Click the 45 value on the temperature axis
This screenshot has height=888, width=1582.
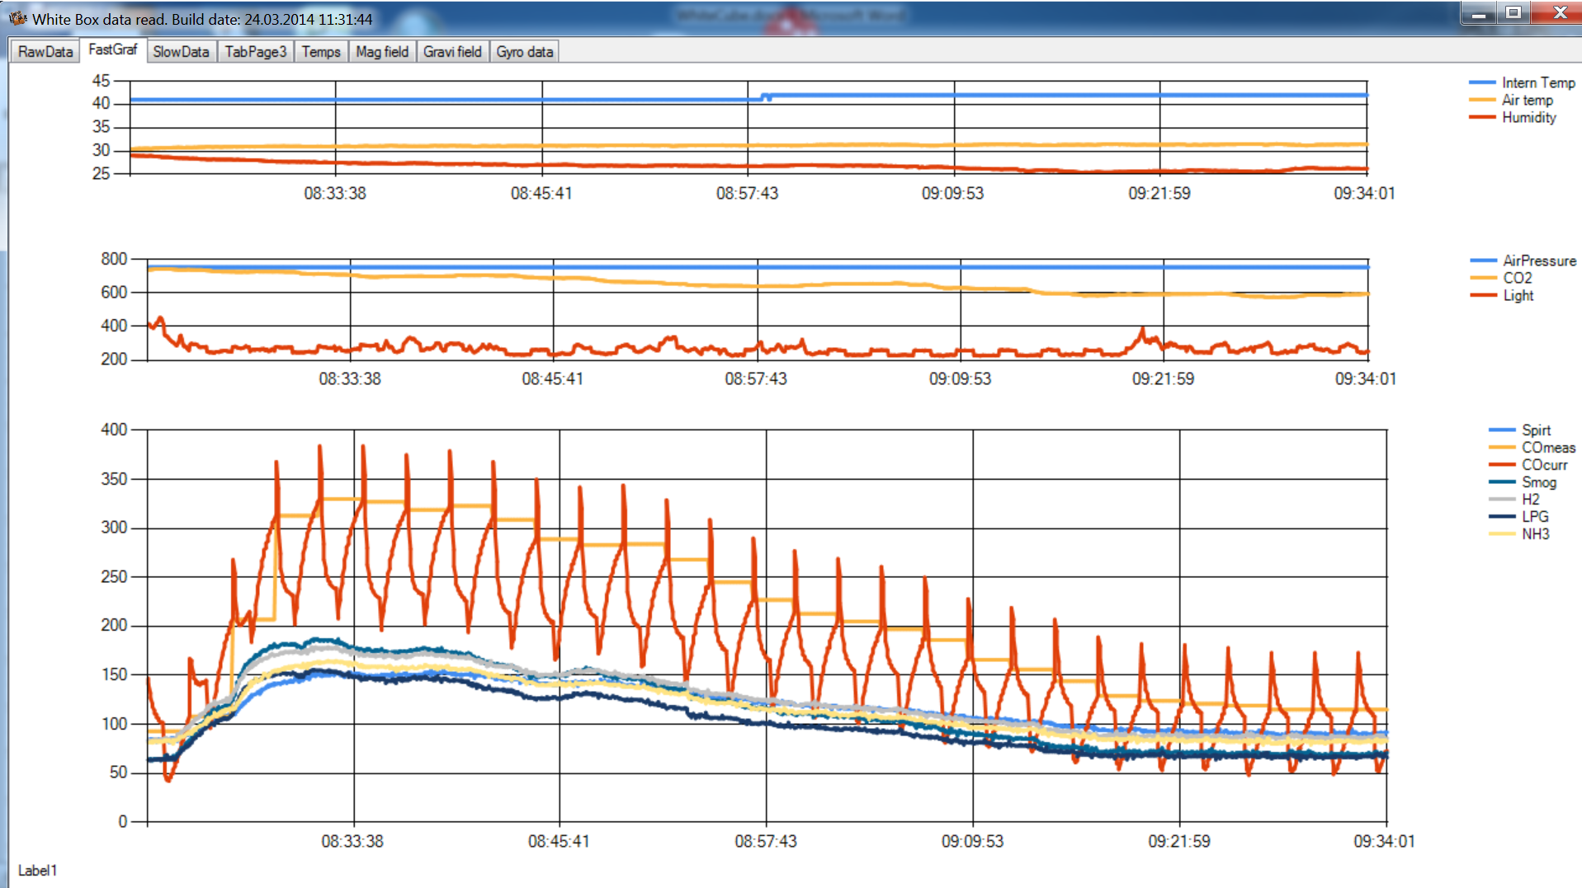tap(101, 81)
